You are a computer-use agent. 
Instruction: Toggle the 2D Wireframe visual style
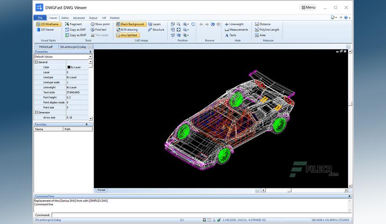pyautogui.click(x=48, y=24)
